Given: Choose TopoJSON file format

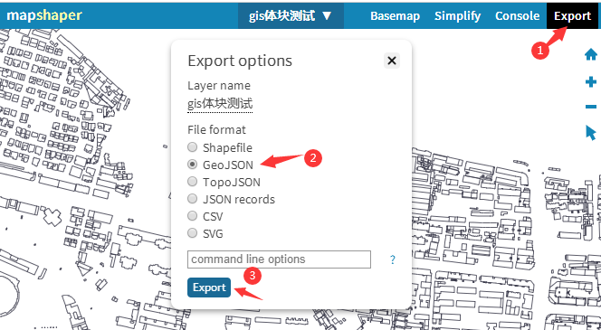Looking at the screenshot, I should (x=192, y=182).
